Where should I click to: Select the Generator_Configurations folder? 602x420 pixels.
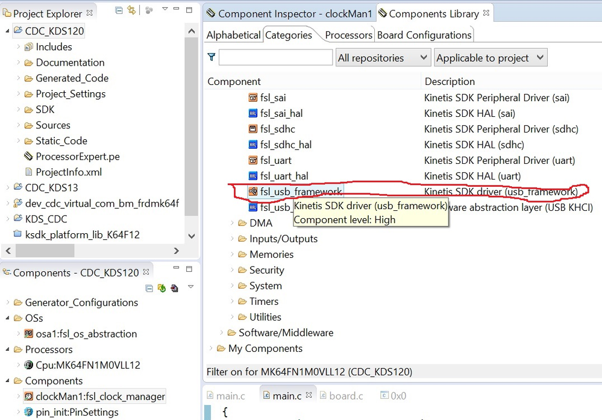pyautogui.click(x=81, y=302)
